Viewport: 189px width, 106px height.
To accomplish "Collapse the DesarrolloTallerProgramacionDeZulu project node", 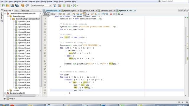I will pos(5,14).
